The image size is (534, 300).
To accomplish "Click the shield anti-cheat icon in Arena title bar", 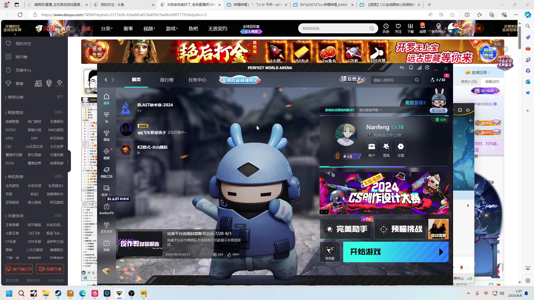I will (x=427, y=68).
